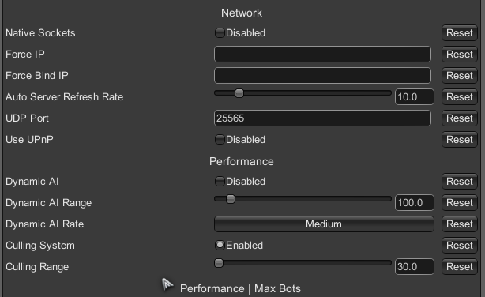Click the Culling Range value box 30.0
The image size is (485, 297).
click(415, 267)
